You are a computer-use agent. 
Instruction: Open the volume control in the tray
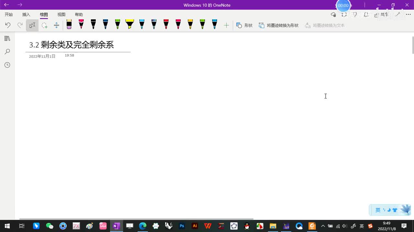345,226
